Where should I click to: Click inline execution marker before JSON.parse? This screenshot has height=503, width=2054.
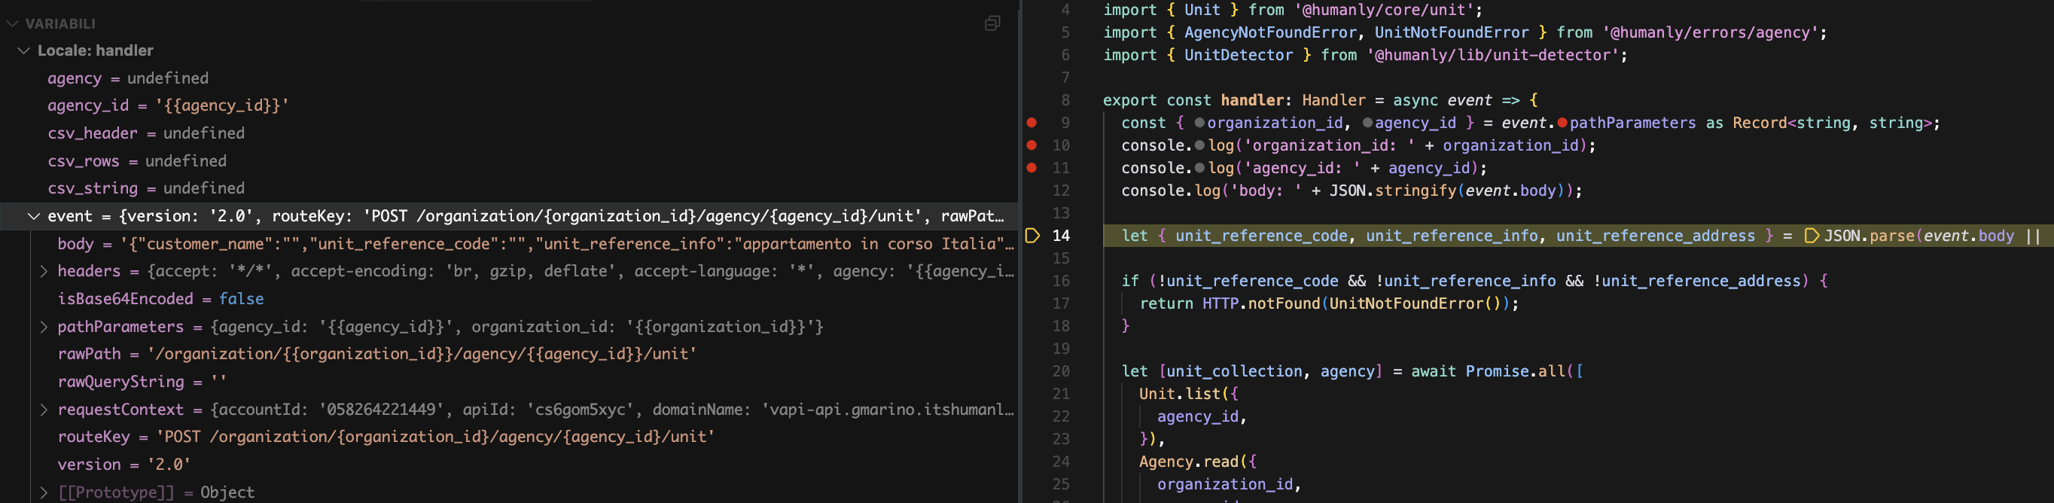pyautogui.click(x=1812, y=236)
